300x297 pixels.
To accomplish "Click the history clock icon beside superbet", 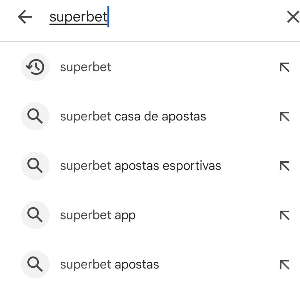I will tap(35, 67).
